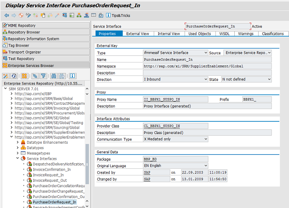The width and height of the screenshot is (289, 208).
Task: Open the State dropdown
Action: coord(269,79)
